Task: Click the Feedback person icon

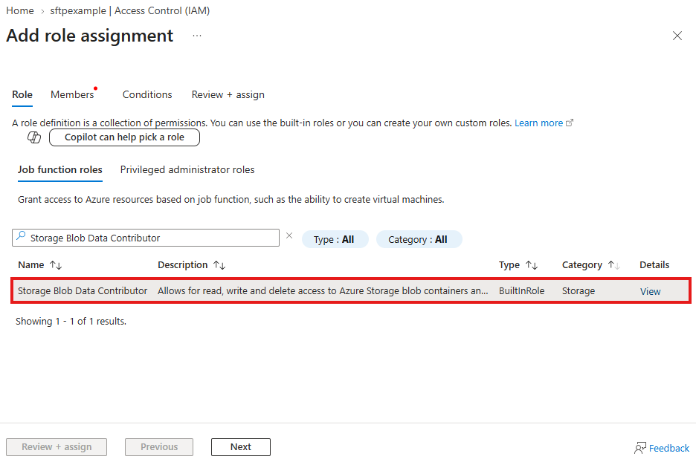Action: tap(639, 448)
